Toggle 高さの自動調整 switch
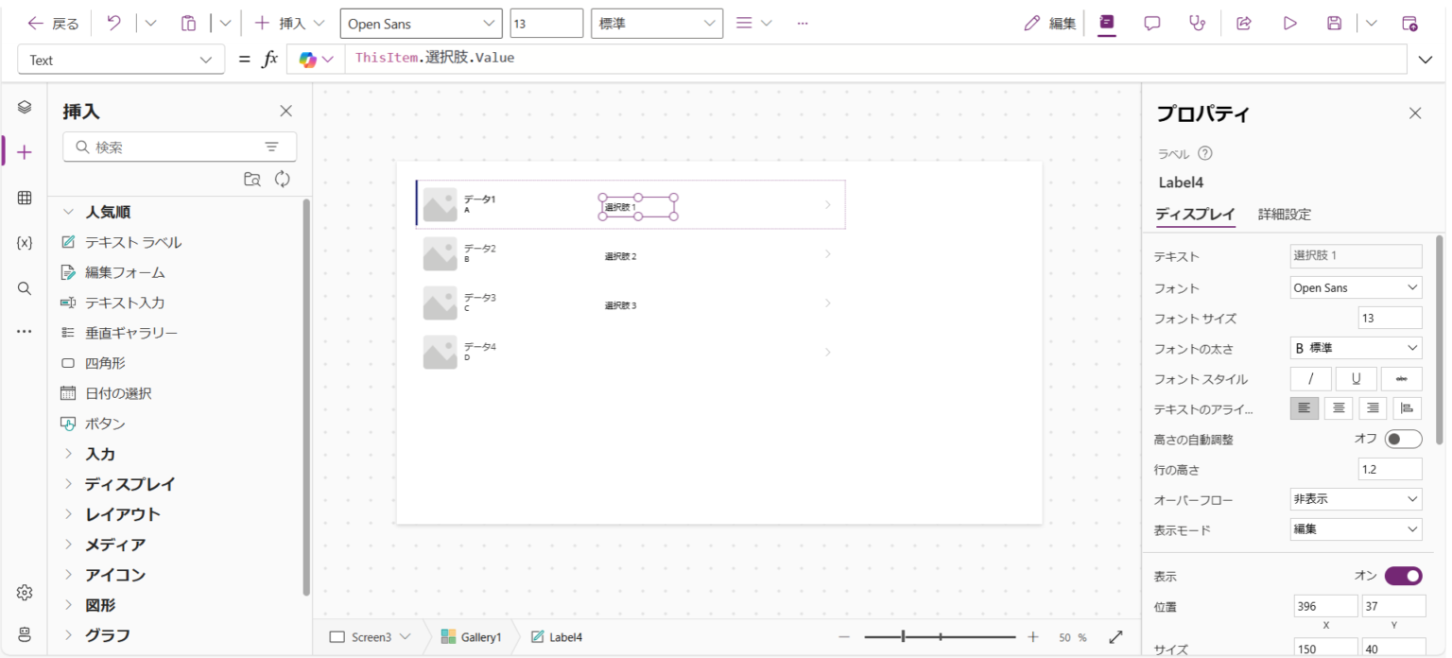This screenshot has height=658, width=1452. (1403, 439)
